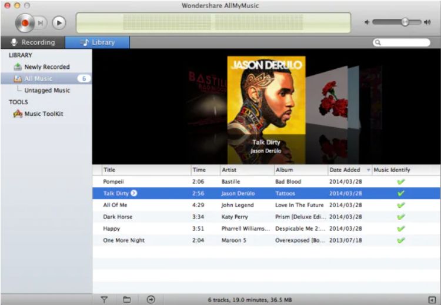Click the Maroon 5 artist cell
This screenshot has width=441, height=305.
pos(233,240)
